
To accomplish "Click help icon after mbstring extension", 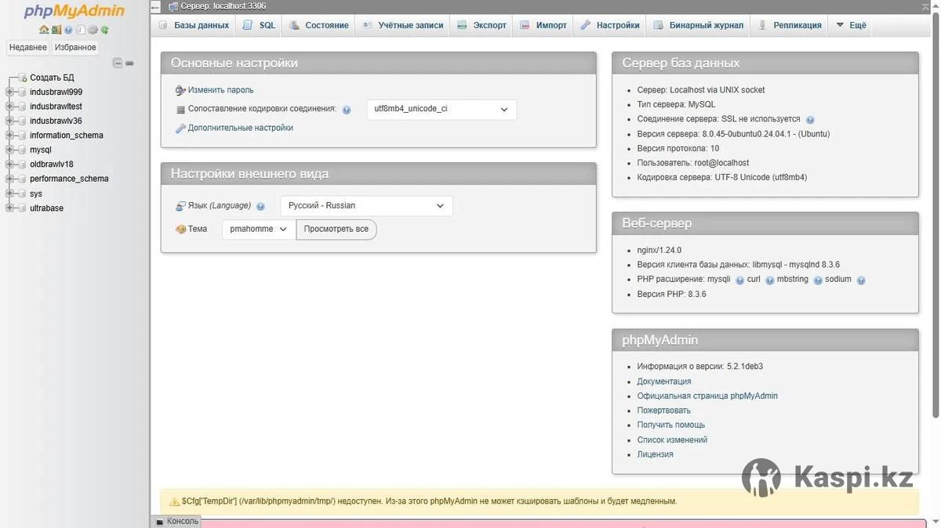I will click(818, 280).
